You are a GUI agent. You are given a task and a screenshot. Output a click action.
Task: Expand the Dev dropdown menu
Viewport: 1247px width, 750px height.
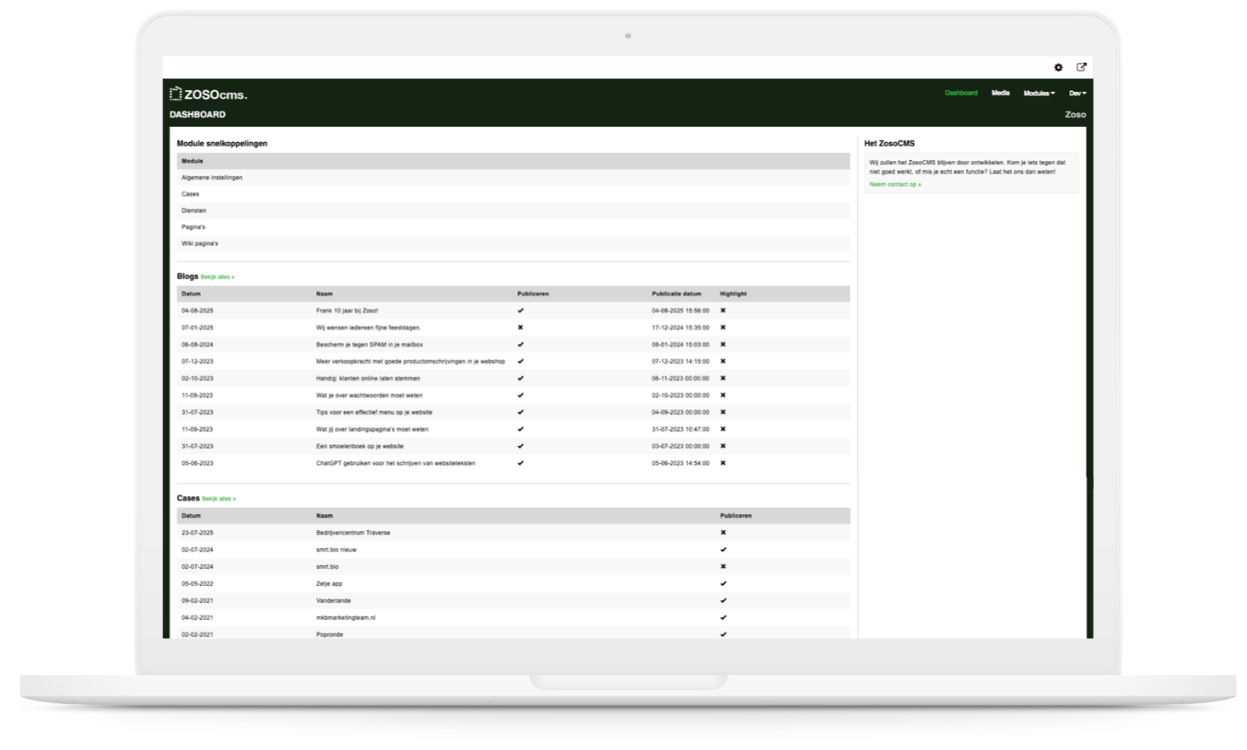click(1077, 93)
